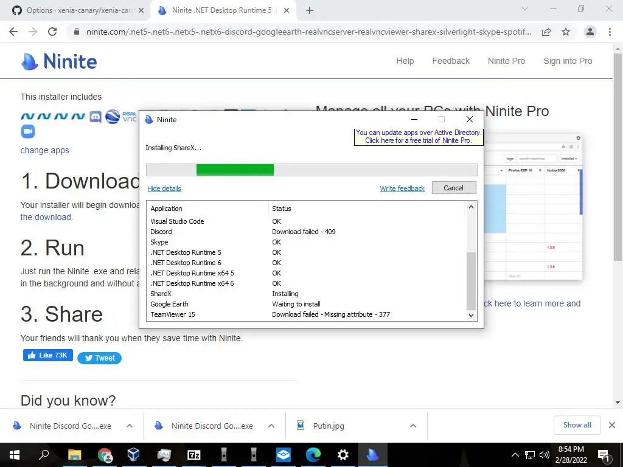Click the Google Earth icon in installer list
This screenshot has height=467, width=623.
tap(113, 117)
